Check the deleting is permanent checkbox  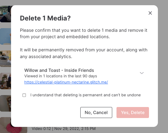pos(24,95)
